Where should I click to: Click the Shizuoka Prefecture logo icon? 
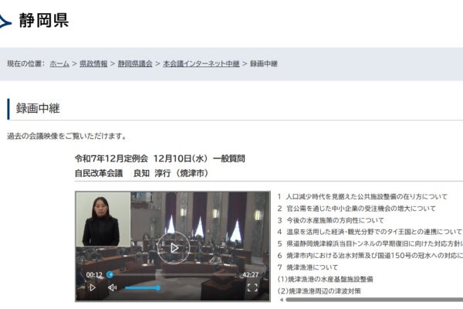pos(6,22)
